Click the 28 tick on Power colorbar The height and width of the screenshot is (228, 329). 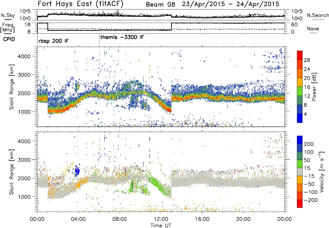coord(307,60)
